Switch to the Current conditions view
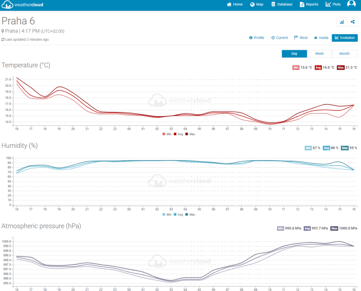 click(279, 38)
